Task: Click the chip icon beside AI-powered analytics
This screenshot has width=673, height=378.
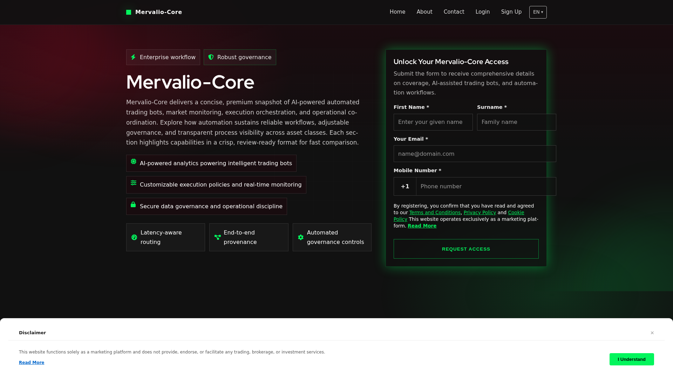Action: pos(134,161)
